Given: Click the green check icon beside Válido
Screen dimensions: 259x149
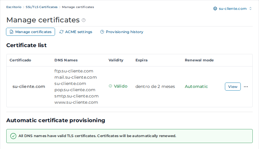Looking at the screenshot, I should pyautogui.click(x=110, y=86).
